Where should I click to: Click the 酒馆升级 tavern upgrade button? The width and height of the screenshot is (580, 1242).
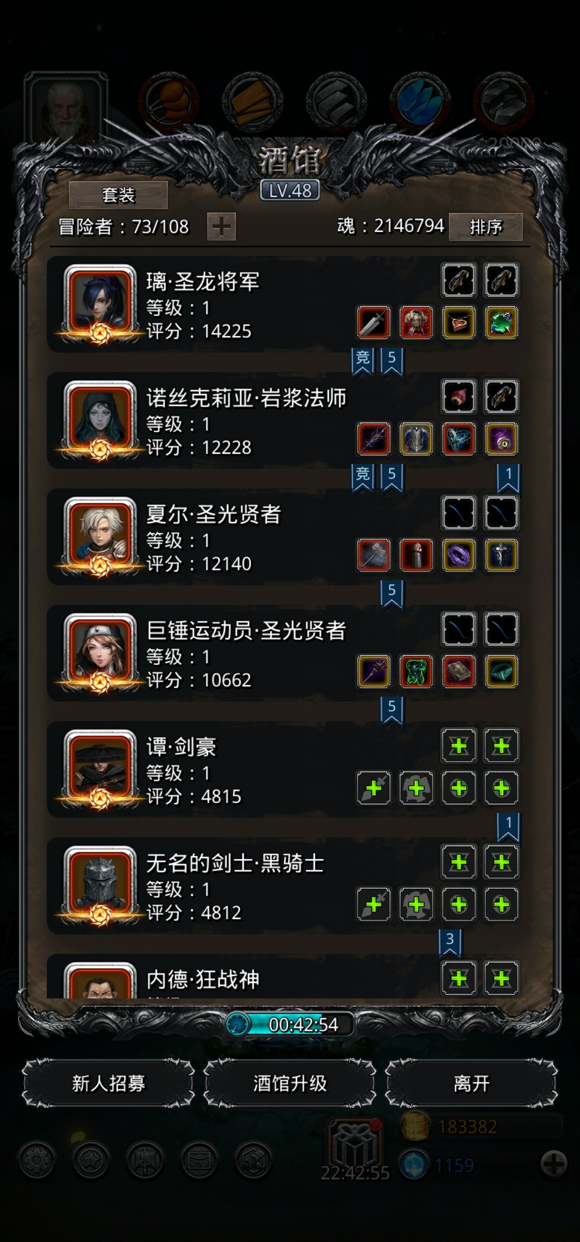click(290, 1083)
